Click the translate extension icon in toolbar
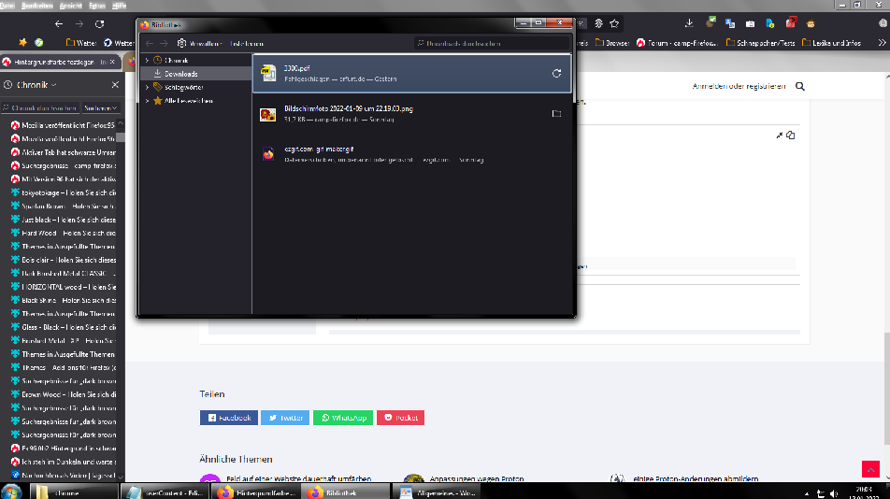 tap(730, 23)
